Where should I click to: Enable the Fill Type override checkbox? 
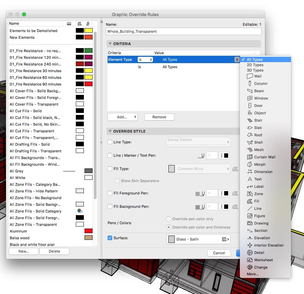tap(110, 169)
